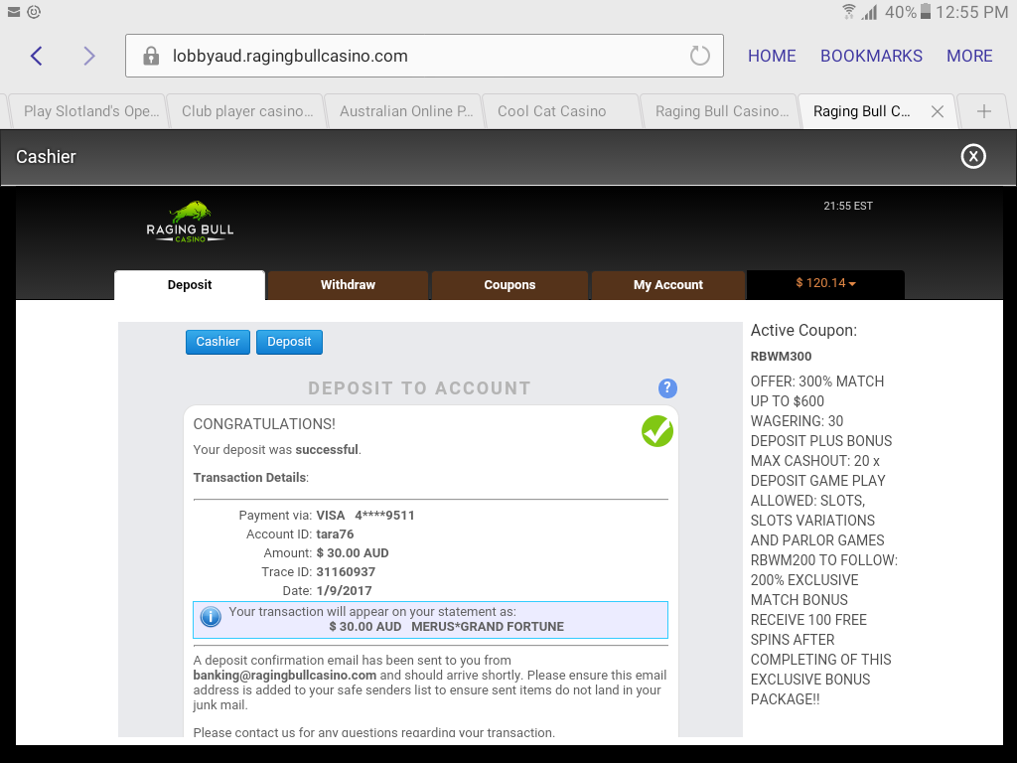Open the My Account tab
This screenshot has height=763, width=1017.
[668, 285]
